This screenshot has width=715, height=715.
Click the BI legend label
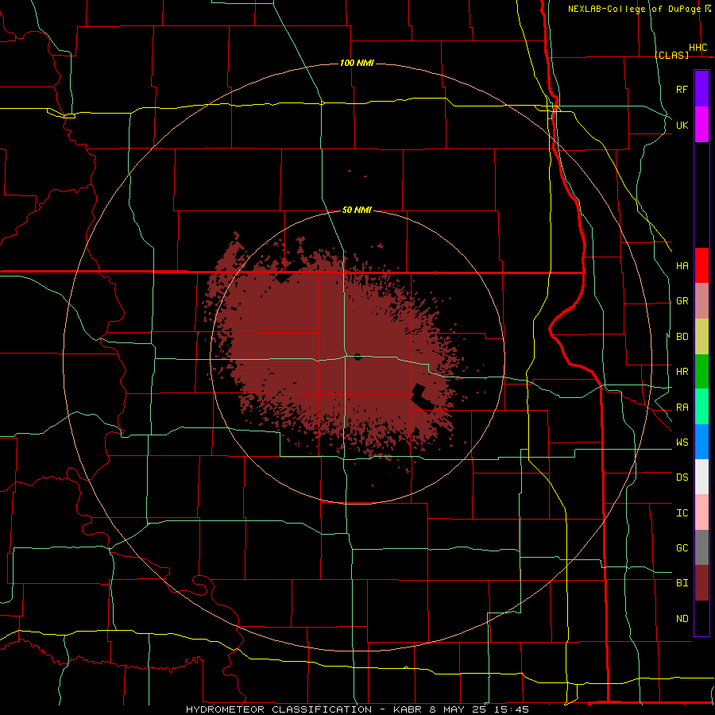pyautogui.click(x=682, y=583)
